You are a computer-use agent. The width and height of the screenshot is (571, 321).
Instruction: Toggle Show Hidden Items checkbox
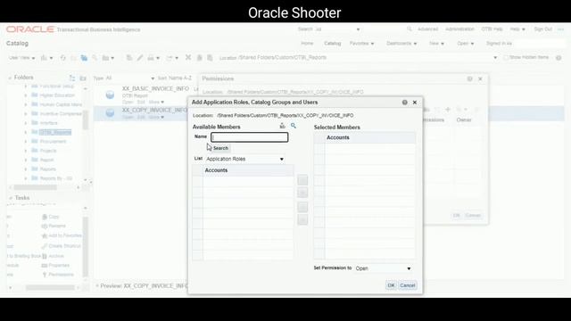pos(506,57)
